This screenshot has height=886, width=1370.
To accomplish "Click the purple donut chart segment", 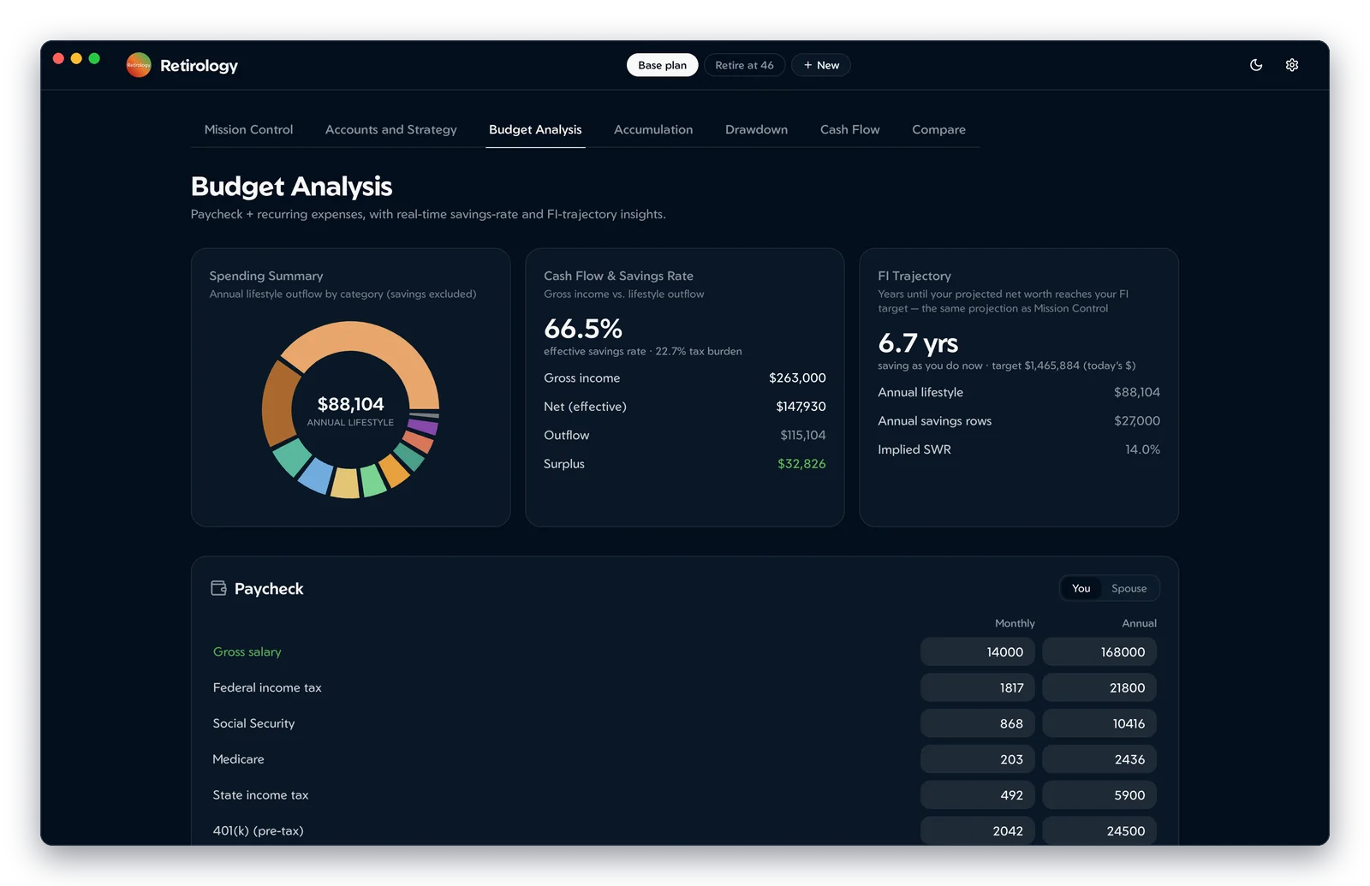I will (423, 425).
